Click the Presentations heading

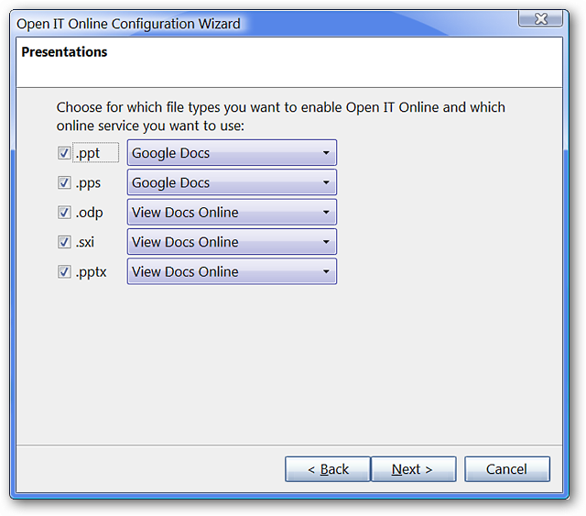pos(64,52)
